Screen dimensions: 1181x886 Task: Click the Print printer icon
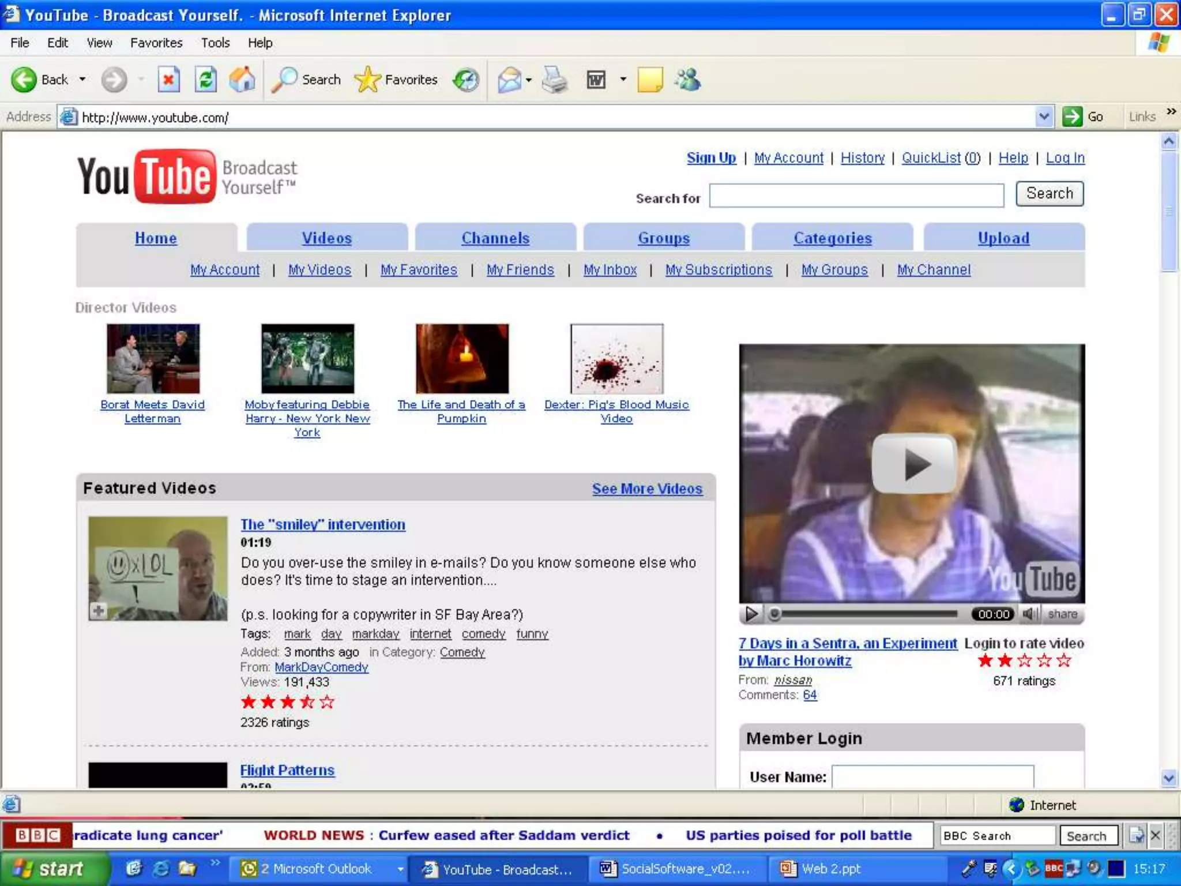[x=555, y=80]
